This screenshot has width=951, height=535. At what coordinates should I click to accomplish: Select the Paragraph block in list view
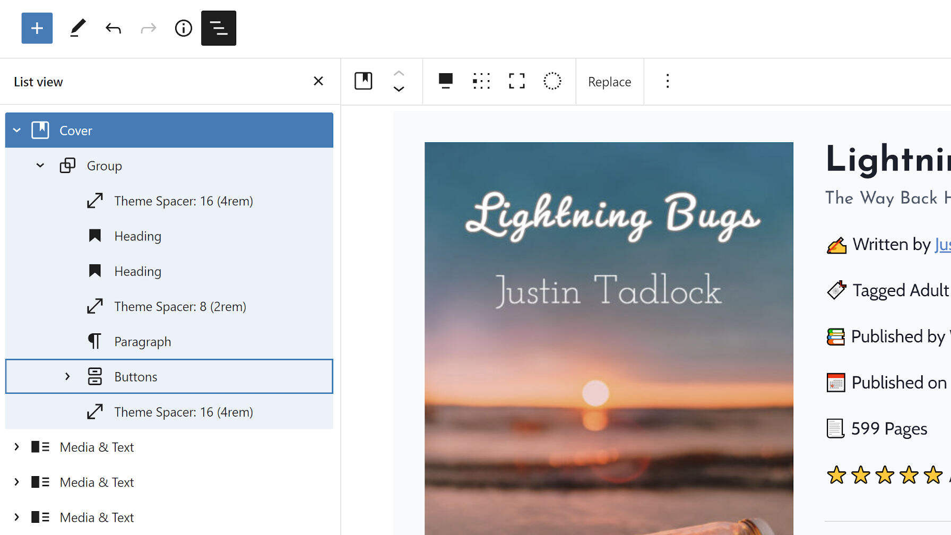pyautogui.click(x=142, y=342)
